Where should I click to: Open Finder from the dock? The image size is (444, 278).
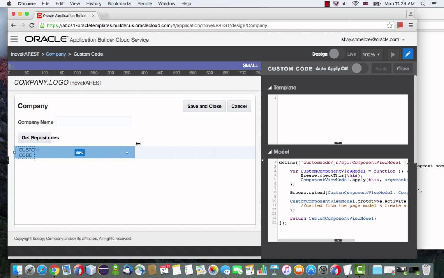pyautogui.click(x=18, y=270)
